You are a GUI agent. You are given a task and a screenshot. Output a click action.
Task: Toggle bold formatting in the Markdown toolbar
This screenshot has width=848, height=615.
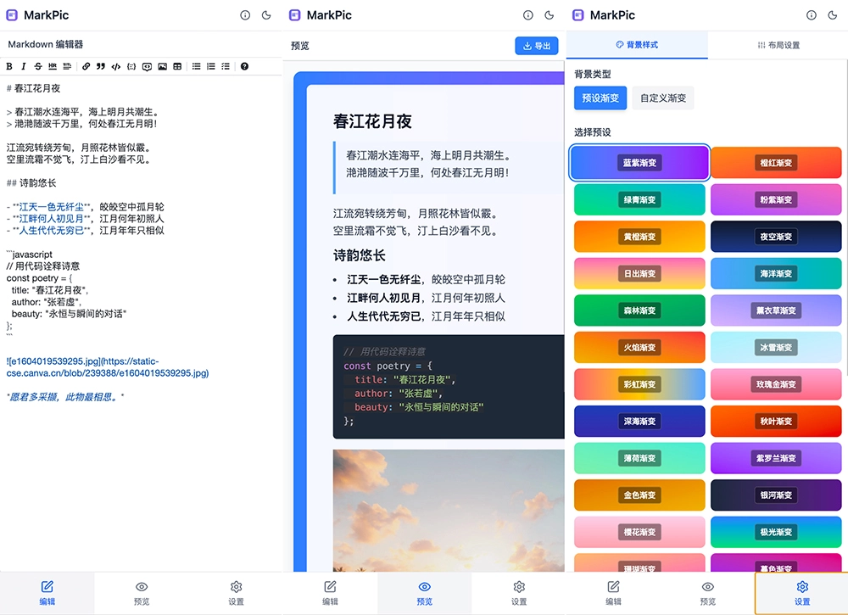pos(9,66)
